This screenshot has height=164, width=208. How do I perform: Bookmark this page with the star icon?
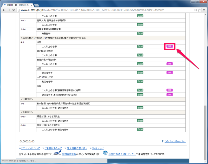coord(199,10)
